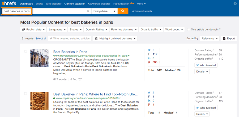The width and height of the screenshot is (239, 117).
Task: Click Who tweeted for Tripsavvy result
Action: click(206, 107)
